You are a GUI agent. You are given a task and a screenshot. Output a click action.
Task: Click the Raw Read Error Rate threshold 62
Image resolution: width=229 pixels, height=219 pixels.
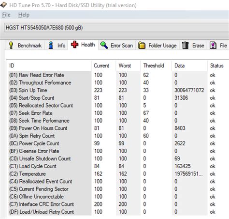coord(146,75)
